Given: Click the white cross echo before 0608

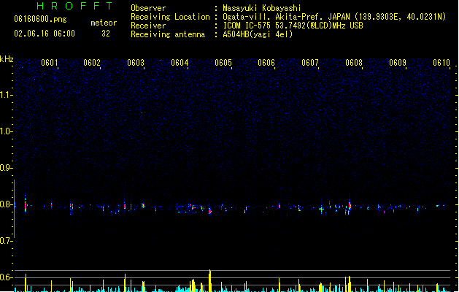Looking at the screenshot, I should (321, 209).
